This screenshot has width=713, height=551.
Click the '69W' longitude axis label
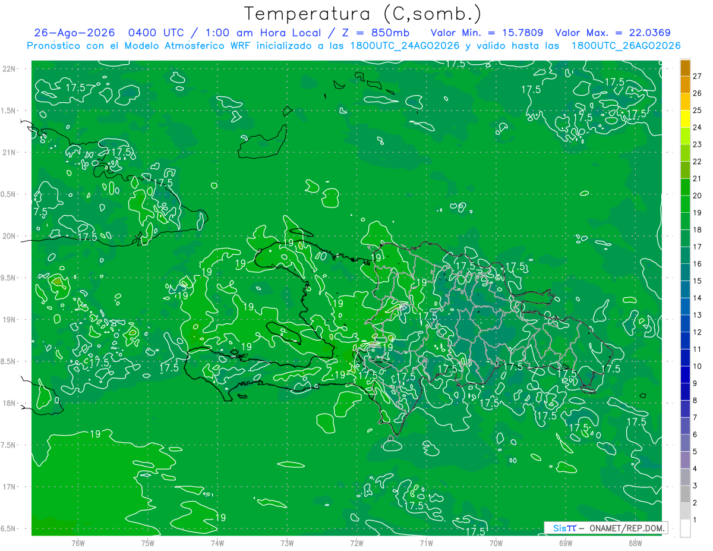tap(566, 543)
